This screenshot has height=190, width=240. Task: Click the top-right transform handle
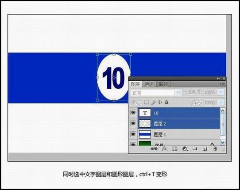click(x=131, y=54)
